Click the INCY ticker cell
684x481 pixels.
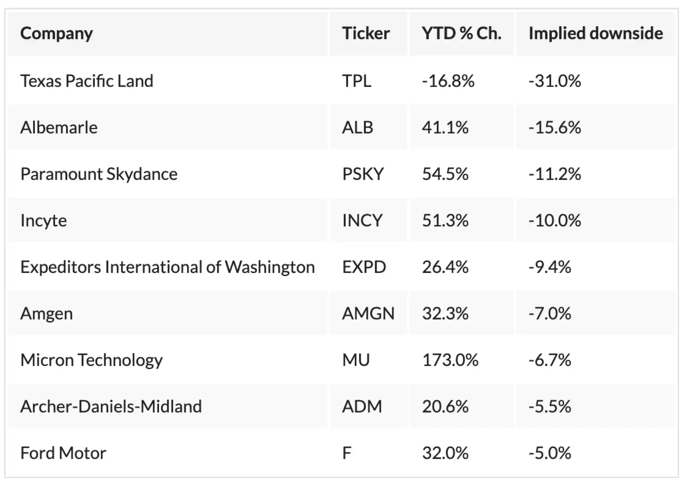point(362,221)
